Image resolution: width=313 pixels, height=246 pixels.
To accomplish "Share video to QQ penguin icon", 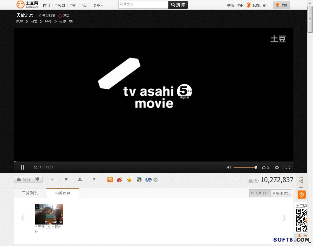I will 139,180.
